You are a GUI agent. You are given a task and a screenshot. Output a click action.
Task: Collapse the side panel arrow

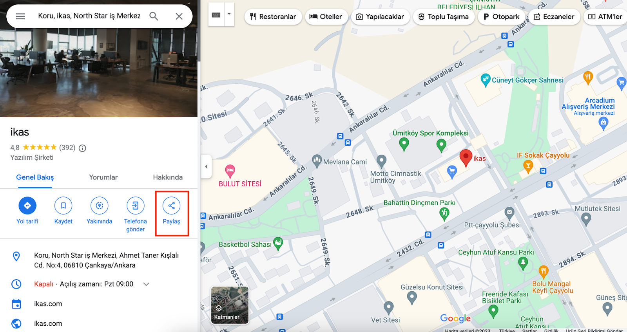pos(206,166)
